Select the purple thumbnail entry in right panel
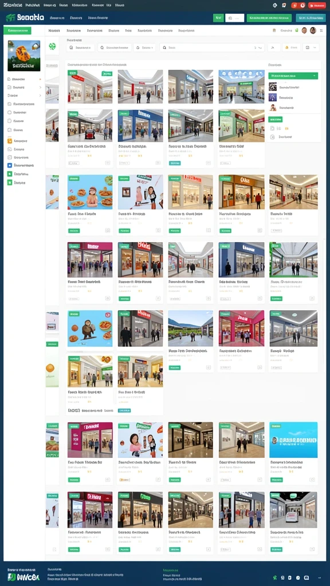 (x=281, y=97)
